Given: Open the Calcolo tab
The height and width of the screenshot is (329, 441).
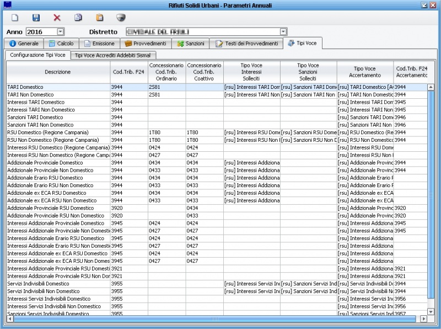Looking at the screenshot, I should click(61, 43).
